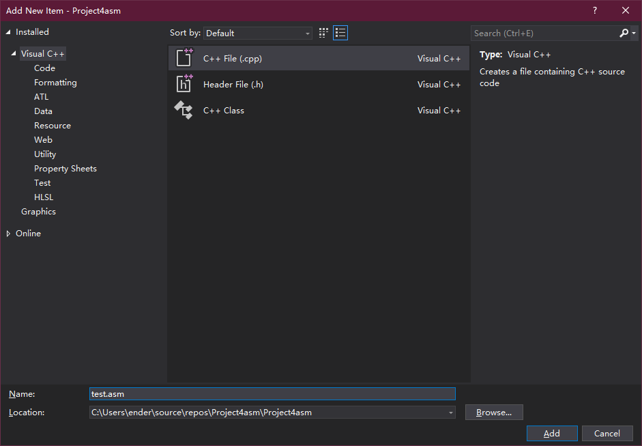Click the search options dropdown arrow
Viewport: 642px width, 446px height.
pyautogui.click(x=632, y=33)
